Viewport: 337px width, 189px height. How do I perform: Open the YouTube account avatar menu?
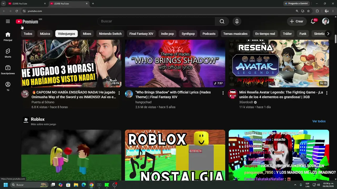pyautogui.click(x=326, y=21)
